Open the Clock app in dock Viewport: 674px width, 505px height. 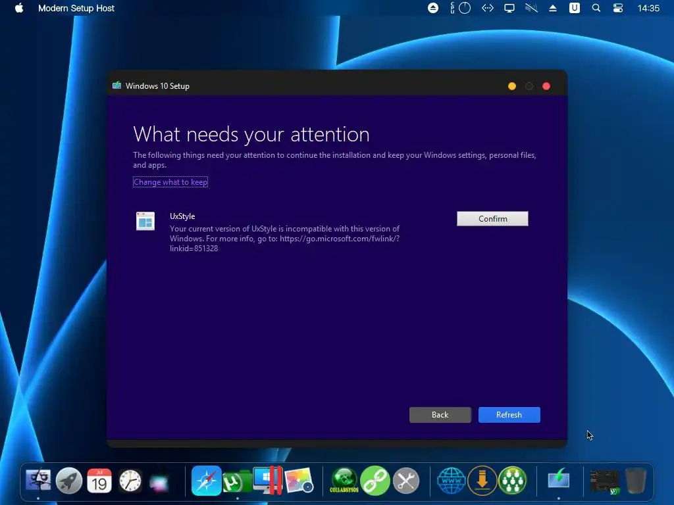tap(130, 480)
